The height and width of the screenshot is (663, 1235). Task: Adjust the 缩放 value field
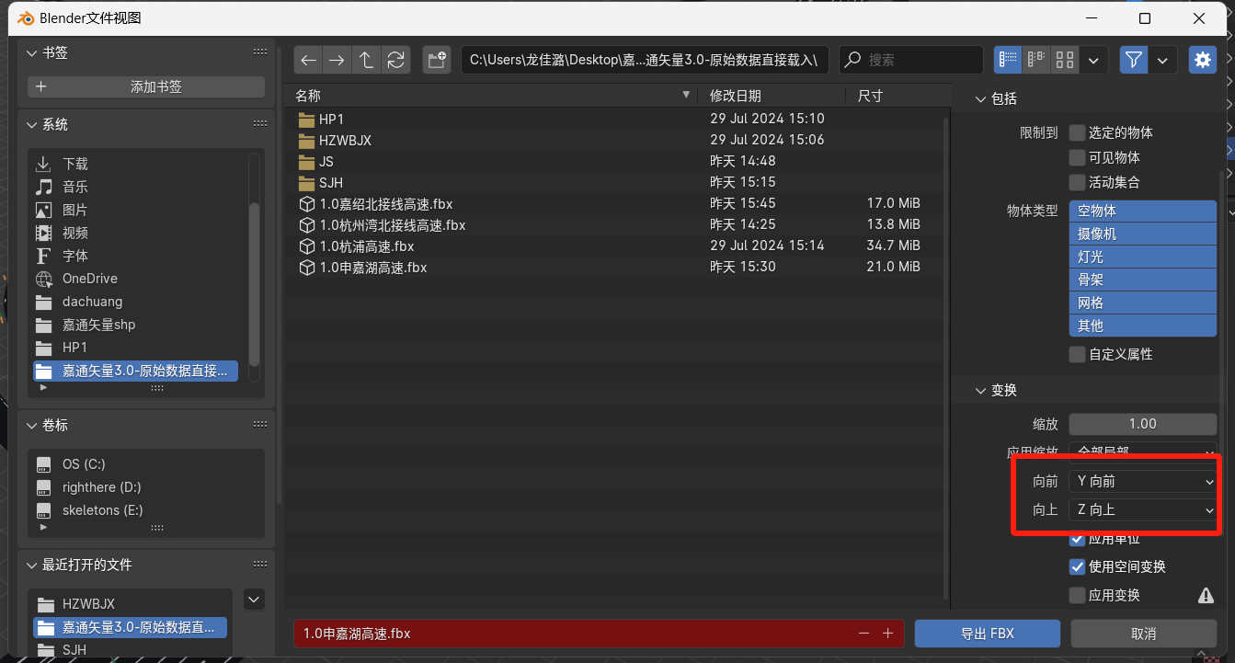(x=1142, y=424)
